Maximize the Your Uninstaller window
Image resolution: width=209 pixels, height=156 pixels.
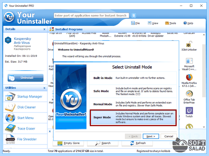pyautogui.click(x=191, y=6)
